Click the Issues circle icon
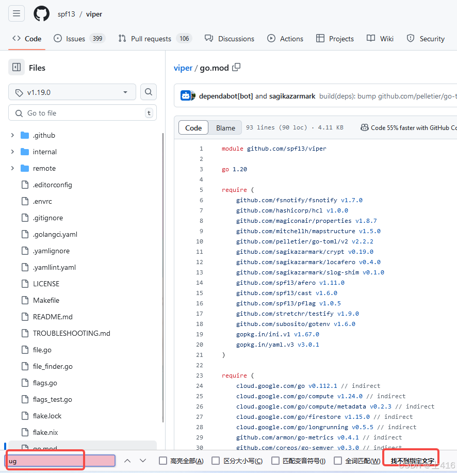The width and height of the screenshot is (457, 473). click(58, 38)
